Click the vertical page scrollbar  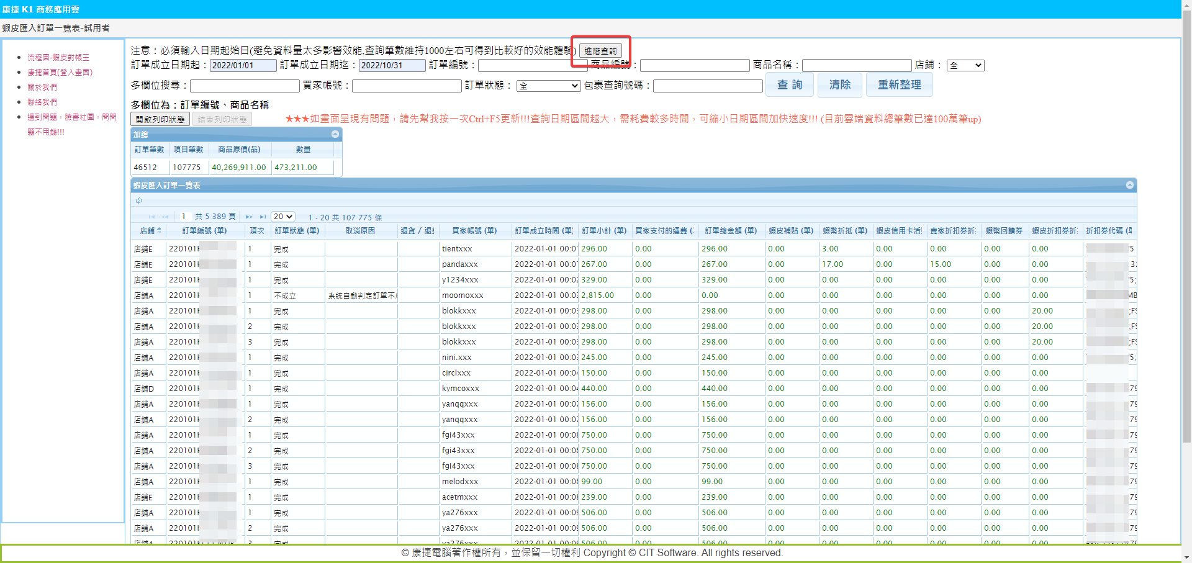click(x=1186, y=248)
